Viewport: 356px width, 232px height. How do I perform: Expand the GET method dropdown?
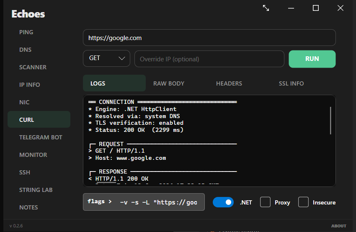click(106, 58)
